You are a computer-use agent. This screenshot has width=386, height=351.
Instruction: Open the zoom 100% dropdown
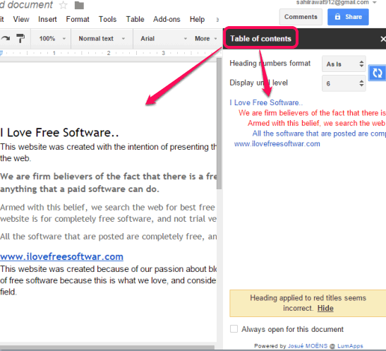coord(52,39)
